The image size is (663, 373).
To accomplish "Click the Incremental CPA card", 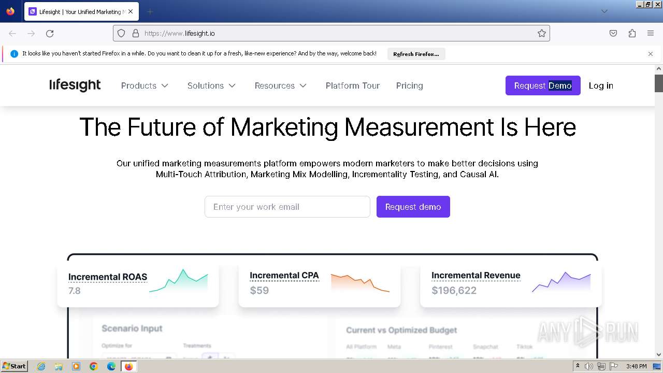I will [320, 285].
